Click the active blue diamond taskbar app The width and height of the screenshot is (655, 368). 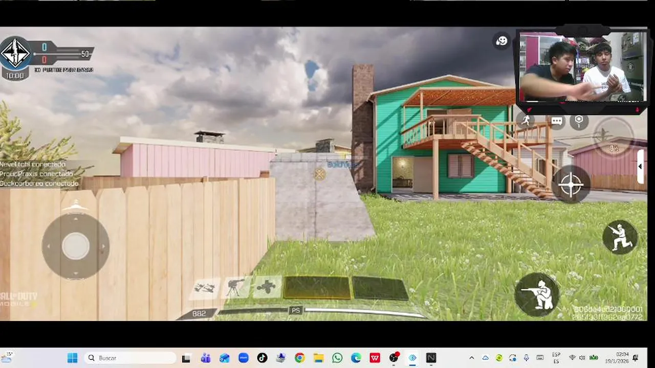click(x=412, y=358)
